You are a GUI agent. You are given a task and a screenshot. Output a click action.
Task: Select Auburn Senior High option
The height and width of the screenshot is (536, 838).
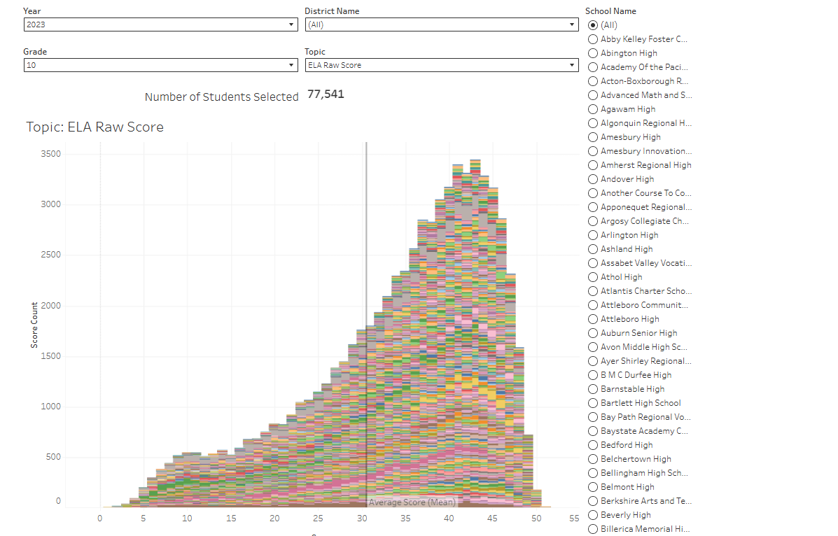point(593,333)
